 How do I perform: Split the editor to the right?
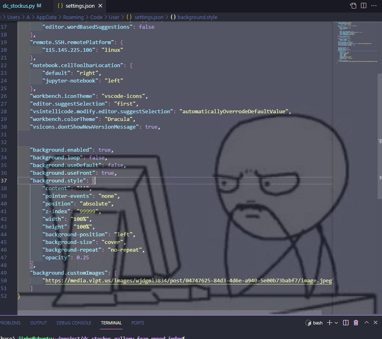click(x=363, y=6)
